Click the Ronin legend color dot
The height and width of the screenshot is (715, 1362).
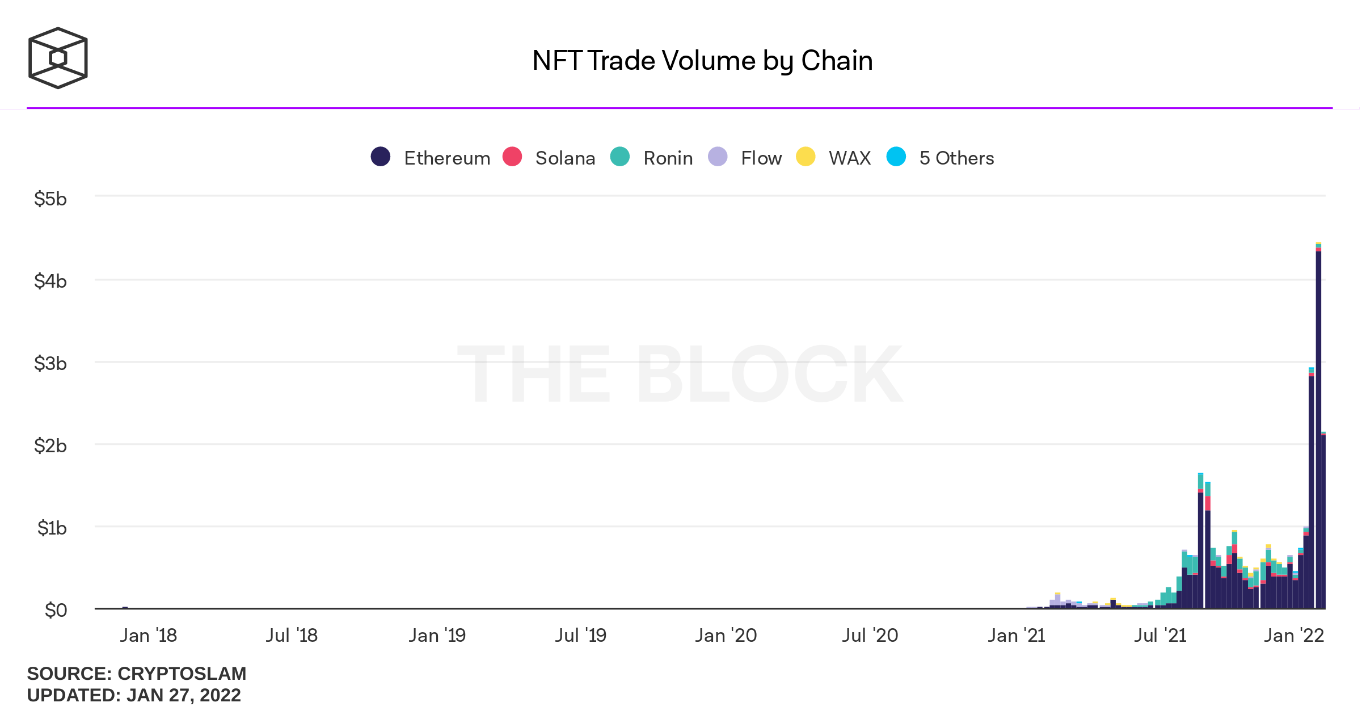click(x=620, y=157)
